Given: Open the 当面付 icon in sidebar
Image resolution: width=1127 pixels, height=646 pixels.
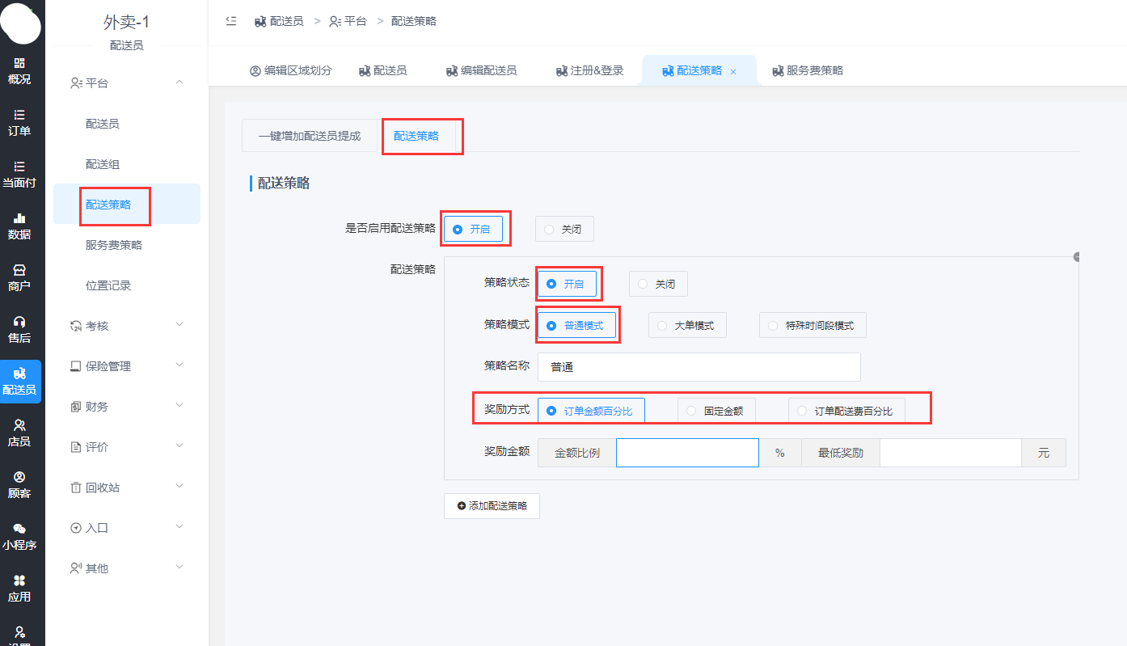Looking at the screenshot, I should click(x=19, y=167).
